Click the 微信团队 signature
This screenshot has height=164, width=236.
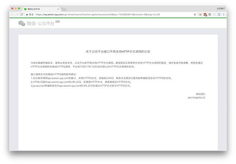201,94
